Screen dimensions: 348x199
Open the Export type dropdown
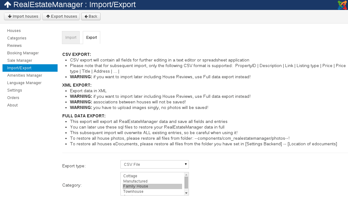click(154, 164)
